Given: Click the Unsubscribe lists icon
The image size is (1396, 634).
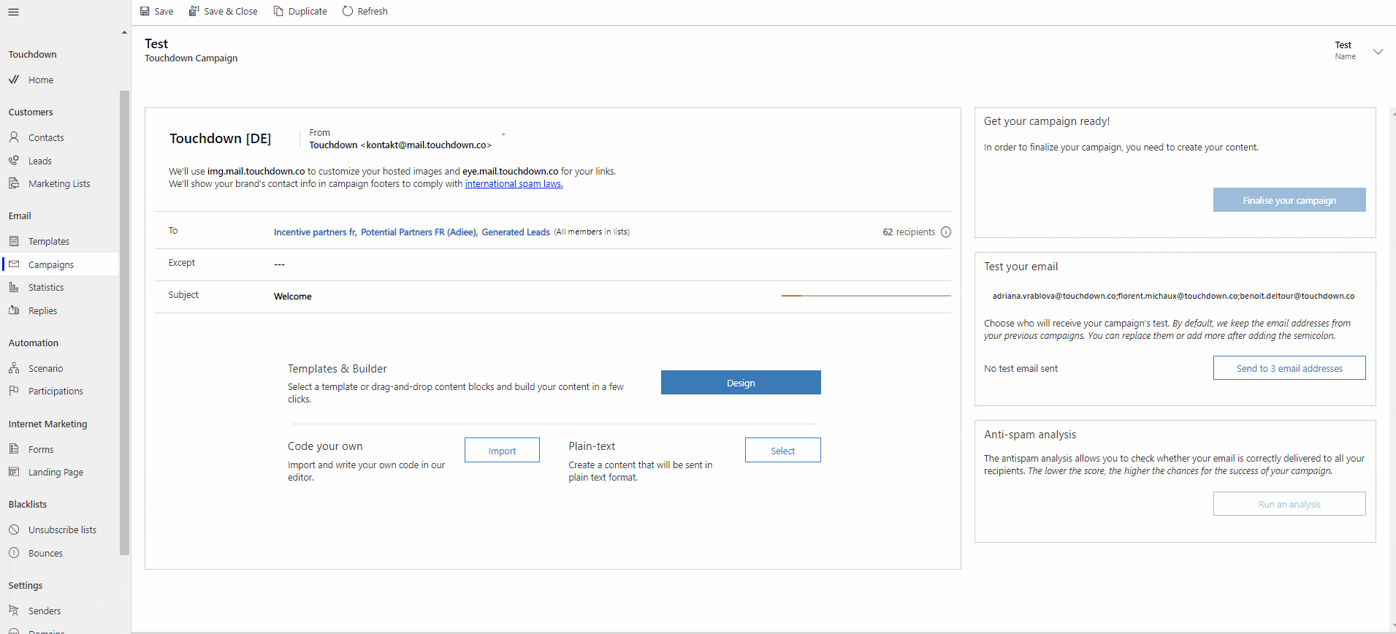Looking at the screenshot, I should (x=14, y=530).
